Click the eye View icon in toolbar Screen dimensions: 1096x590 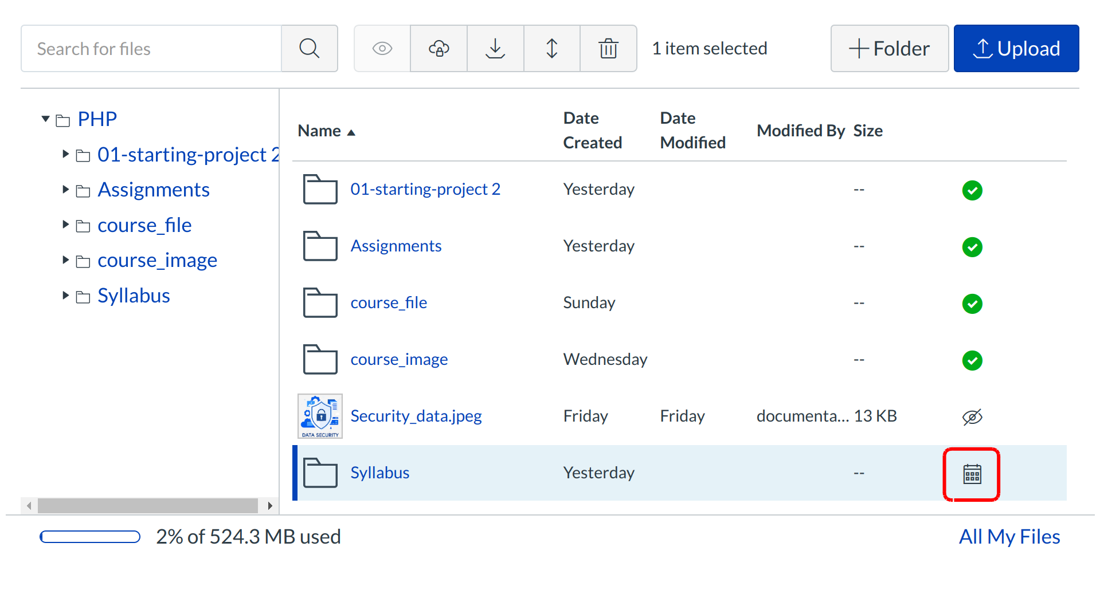[382, 49]
